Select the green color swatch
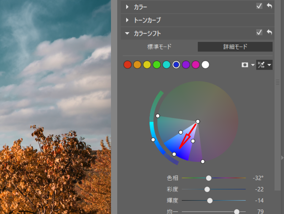Image resolution: width=284 pixels, height=214 pixels. point(157,65)
